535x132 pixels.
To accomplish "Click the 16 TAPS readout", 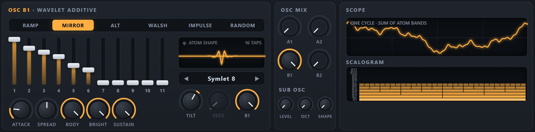I will pos(253,43).
